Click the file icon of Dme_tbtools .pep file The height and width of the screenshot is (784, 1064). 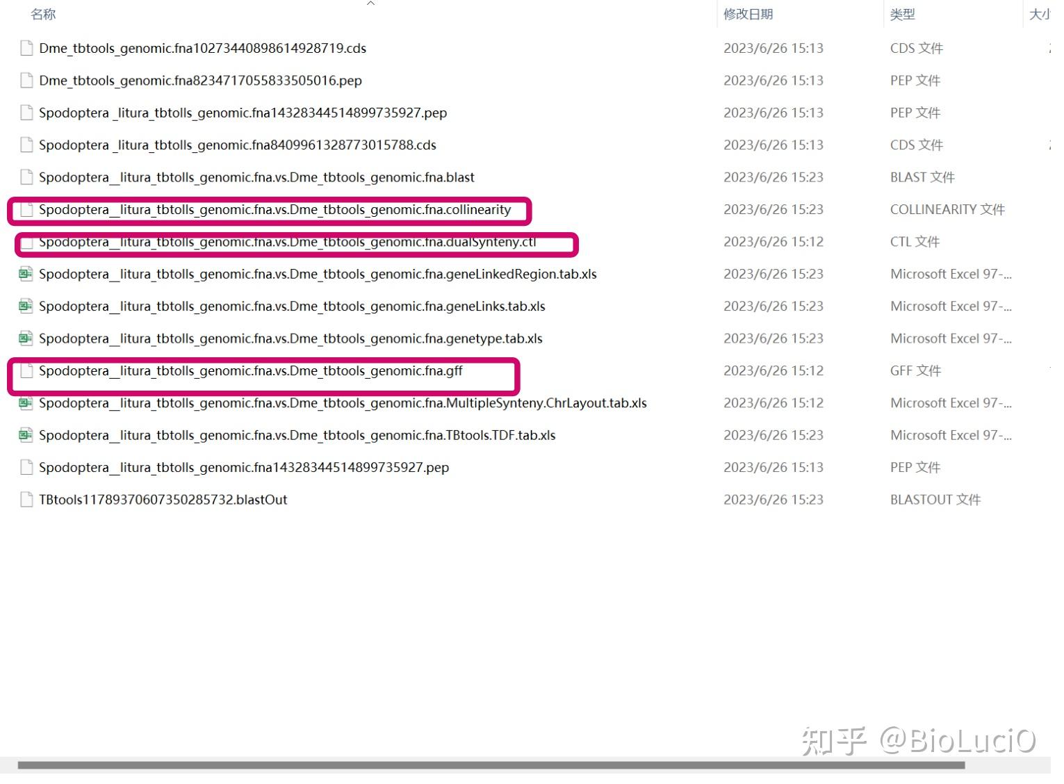tap(26, 81)
